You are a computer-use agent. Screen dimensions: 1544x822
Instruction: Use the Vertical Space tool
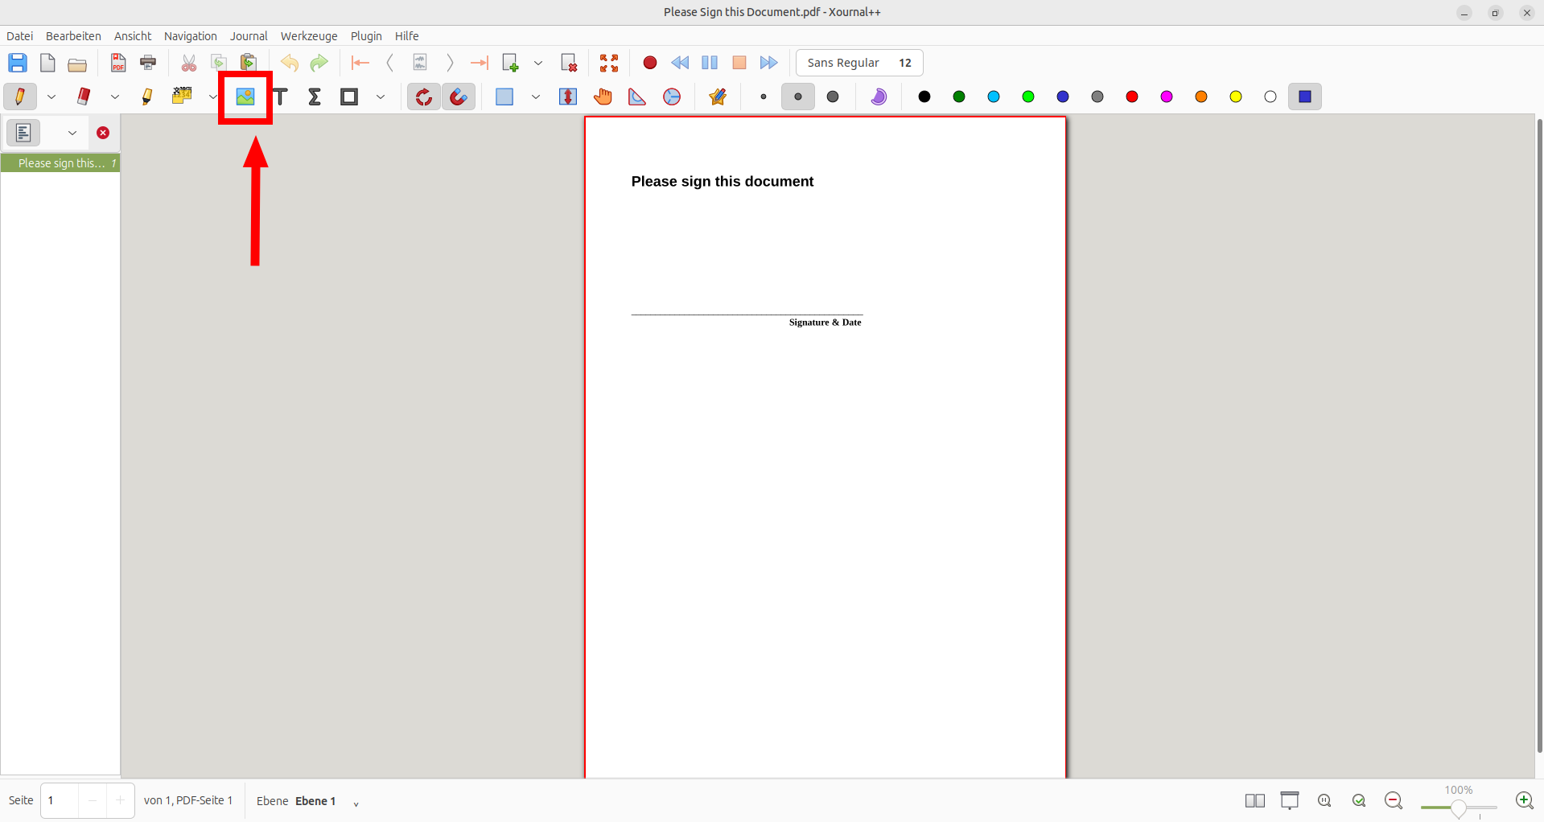pos(567,97)
